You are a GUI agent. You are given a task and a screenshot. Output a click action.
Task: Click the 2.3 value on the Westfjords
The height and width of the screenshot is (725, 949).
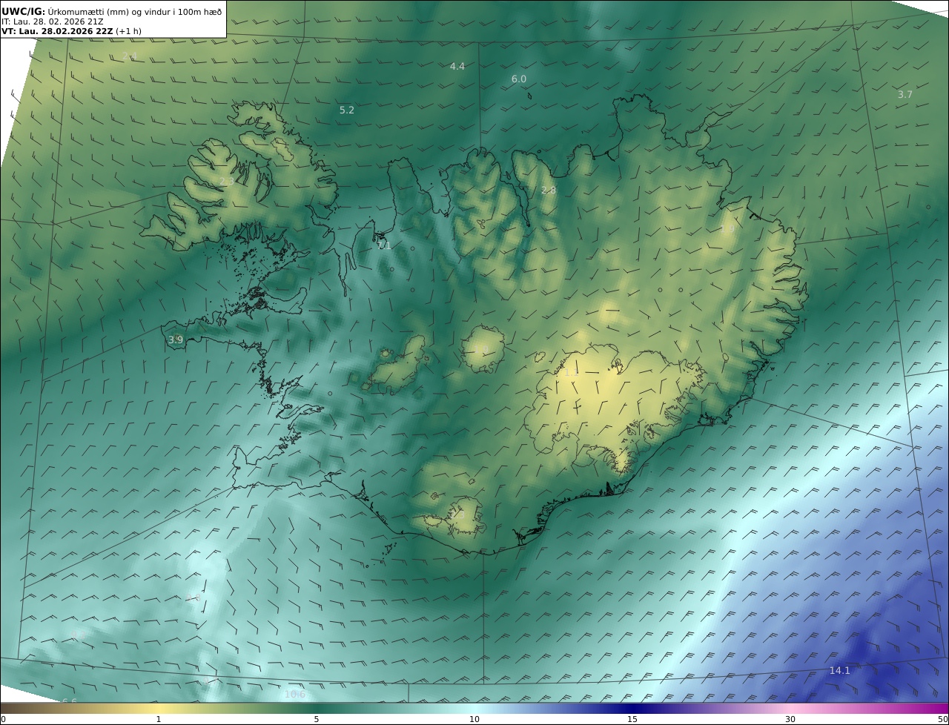pos(227,182)
